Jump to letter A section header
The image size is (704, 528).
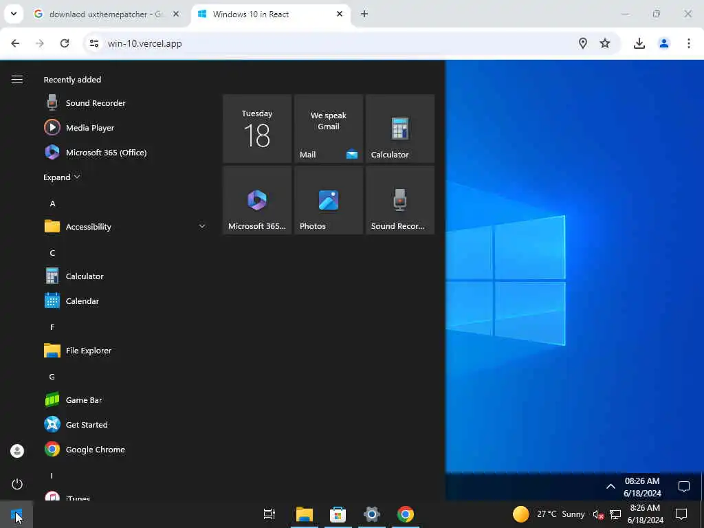pos(52,203)
